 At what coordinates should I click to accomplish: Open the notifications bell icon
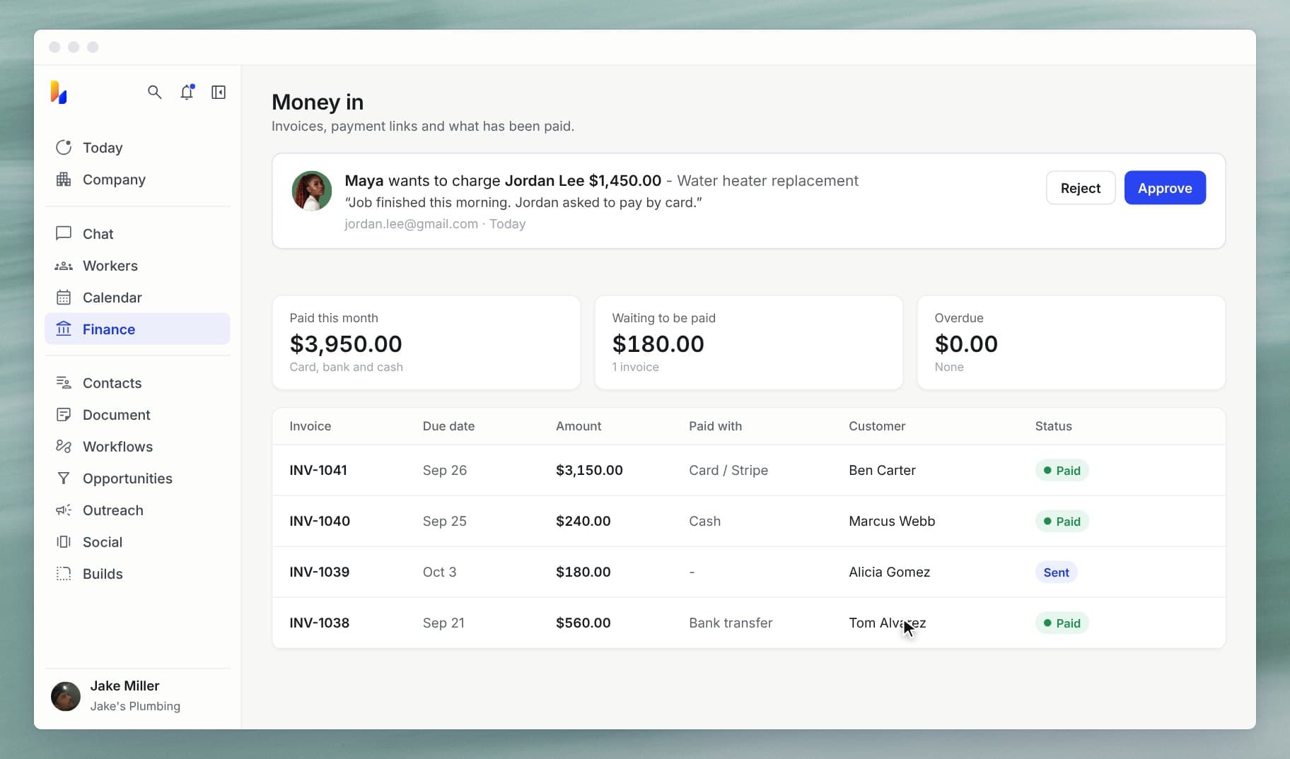(187, 92)
